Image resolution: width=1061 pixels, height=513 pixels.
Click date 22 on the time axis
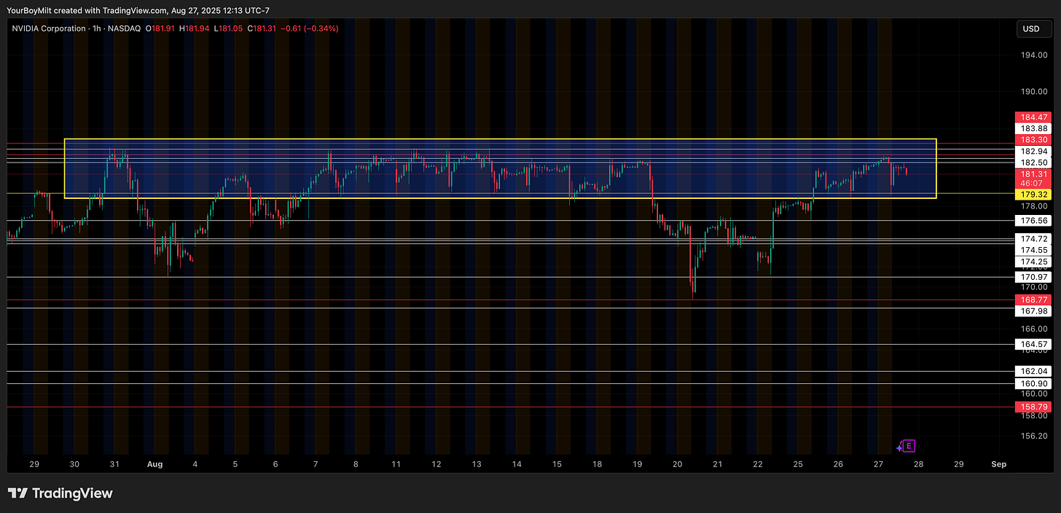(758, 464)
